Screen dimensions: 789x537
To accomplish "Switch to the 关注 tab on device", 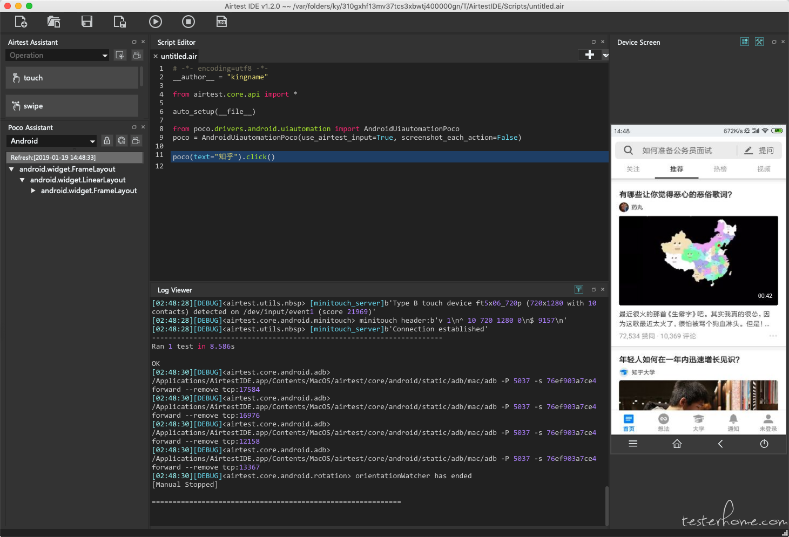I will click(633, 169).
